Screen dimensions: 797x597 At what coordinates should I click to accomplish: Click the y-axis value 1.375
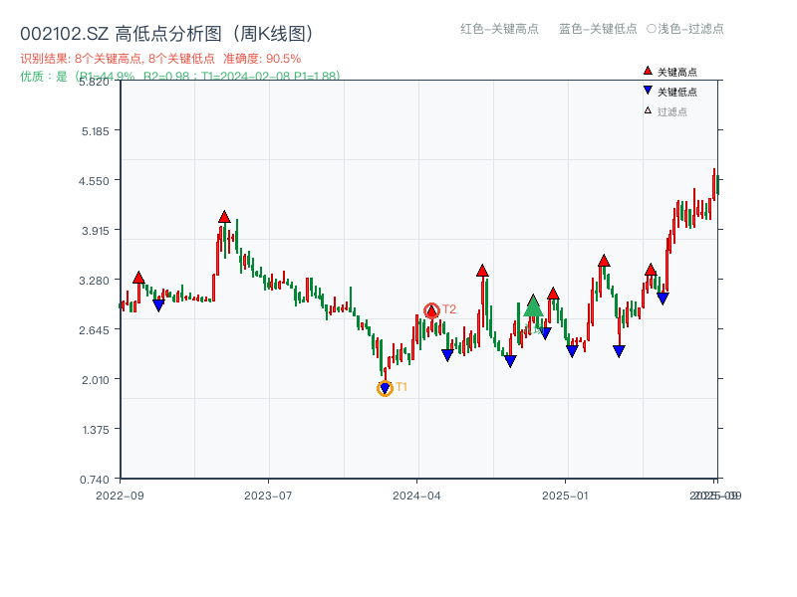(96, 430)
